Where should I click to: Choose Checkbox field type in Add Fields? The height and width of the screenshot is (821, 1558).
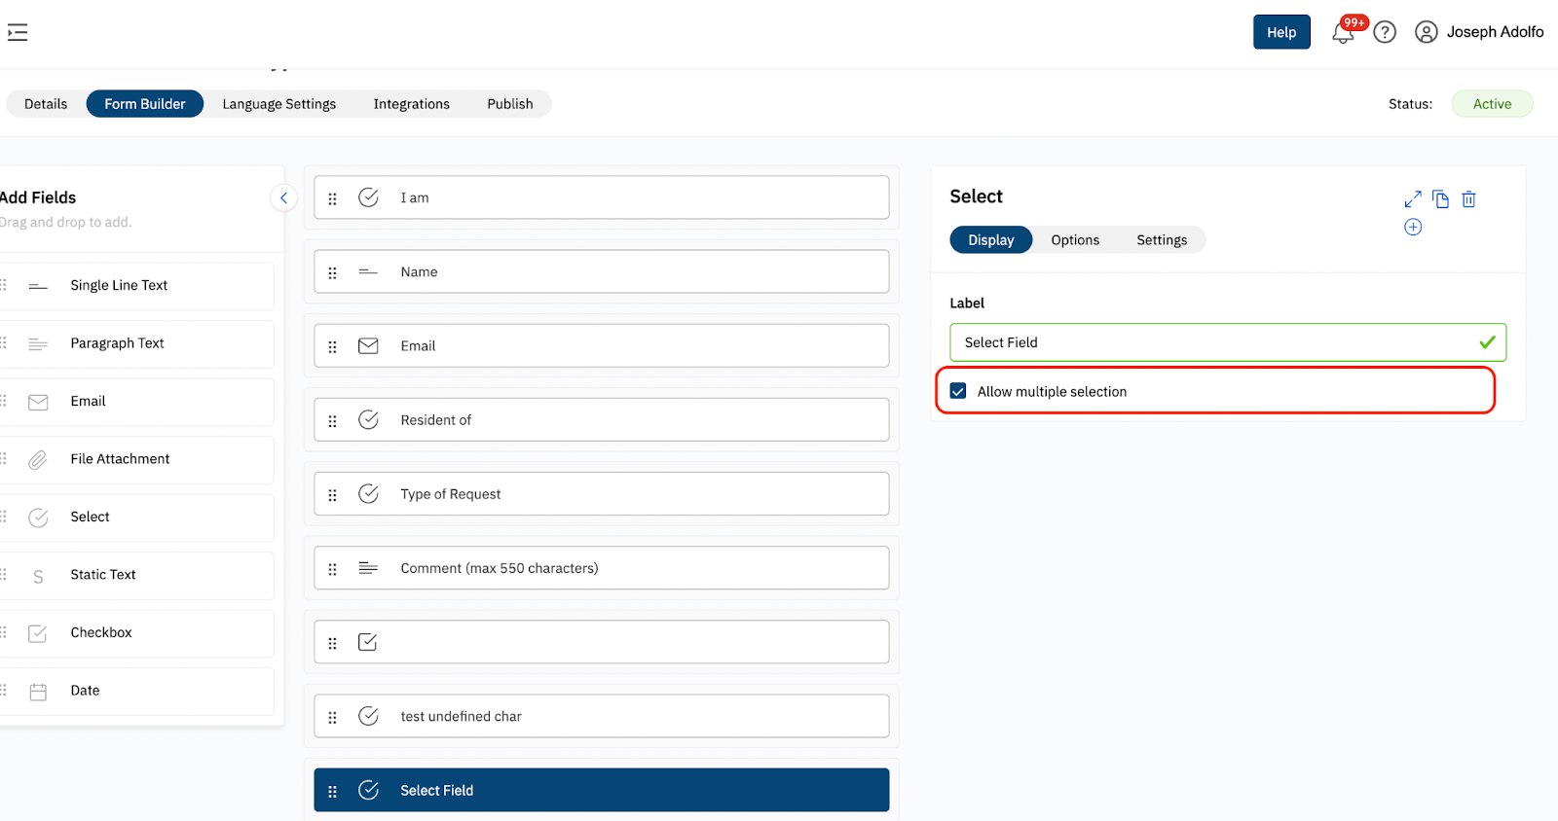click(x=136, y=633)
